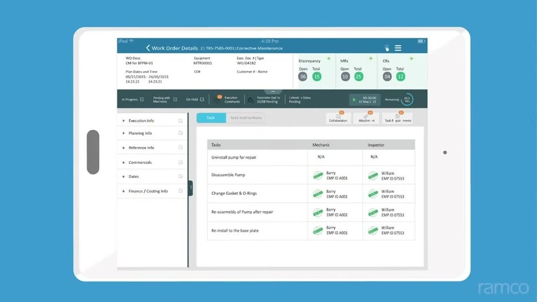Screen dimensions: 537x302
Task: Click the hand pointer icon in header
Action: pos(387,49)
